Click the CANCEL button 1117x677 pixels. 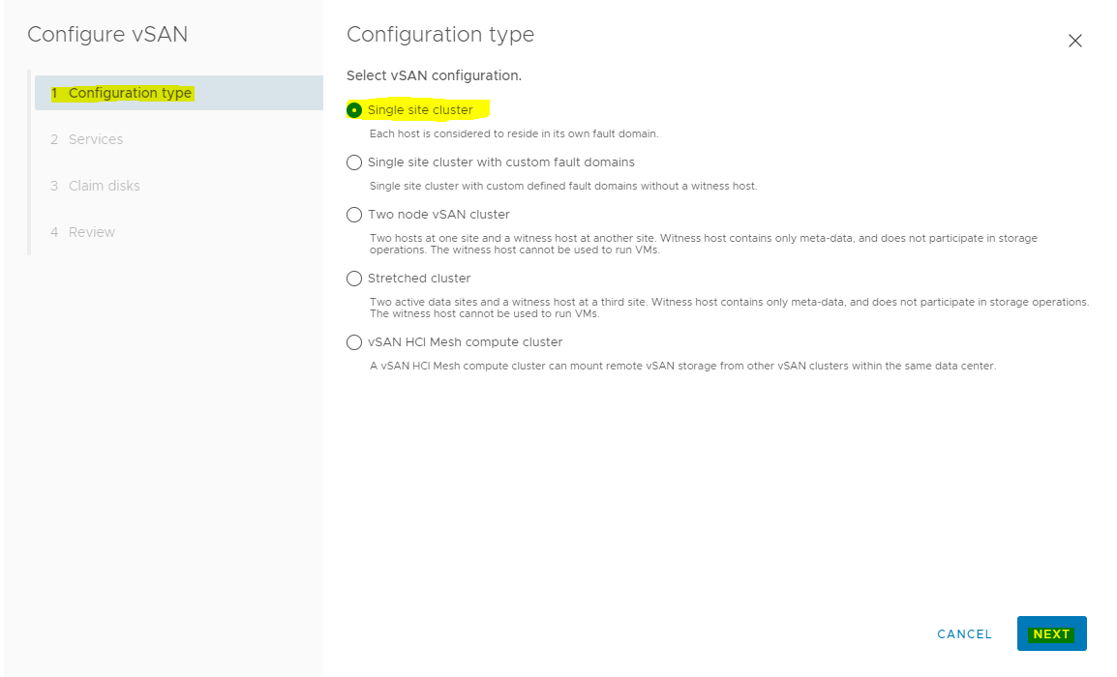(x=964, y=633)
